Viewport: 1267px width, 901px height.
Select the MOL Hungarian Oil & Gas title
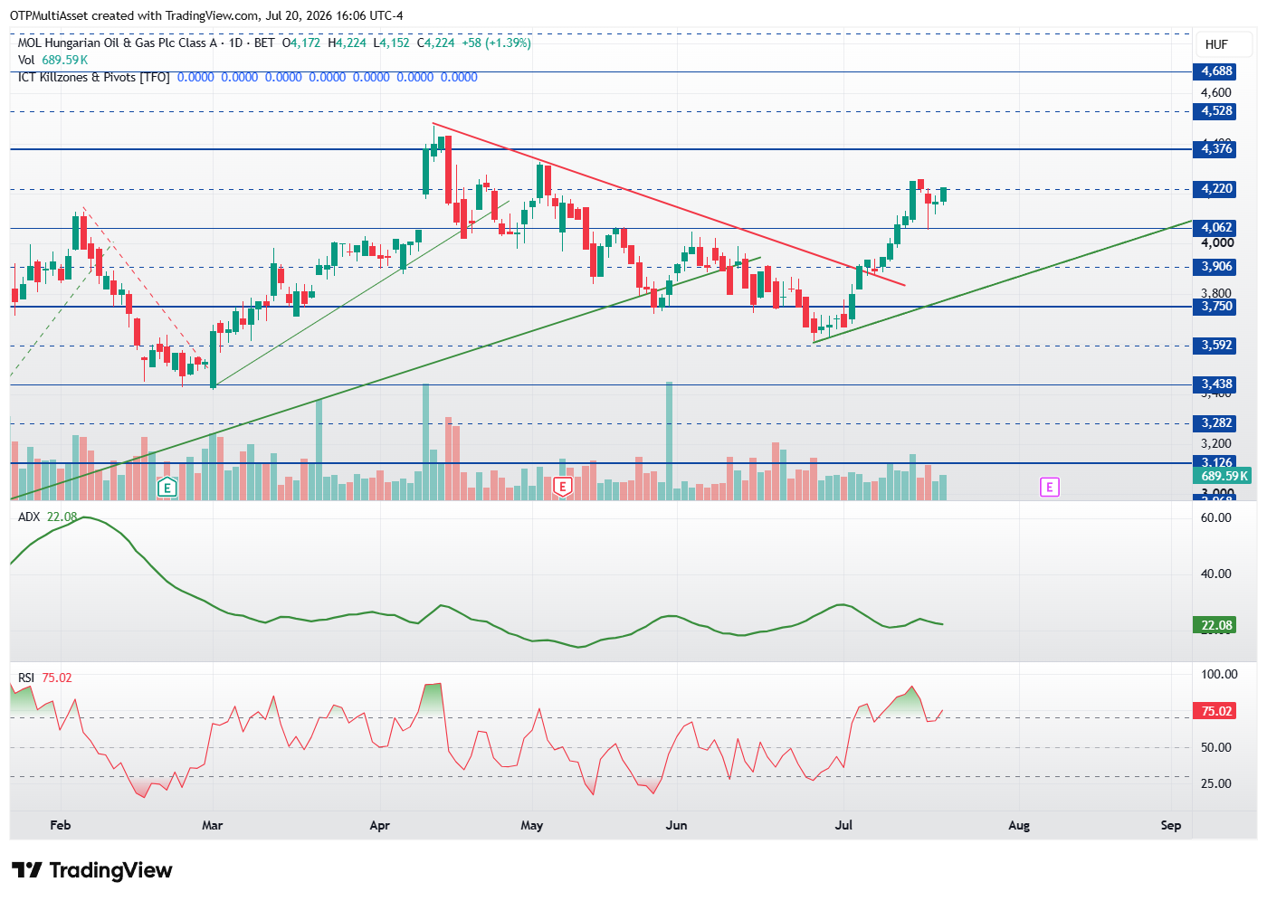point(118,43)
